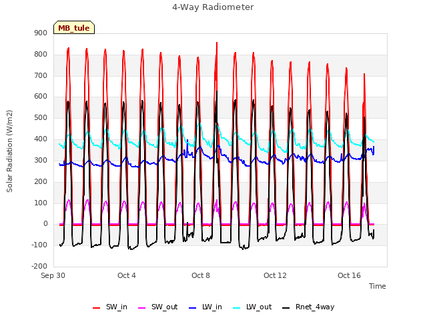Image resolution: width=427 pixels, height=320 pixels.
Task: Click the 200 y-axis tick label
Action: click(x=41, y=181)
